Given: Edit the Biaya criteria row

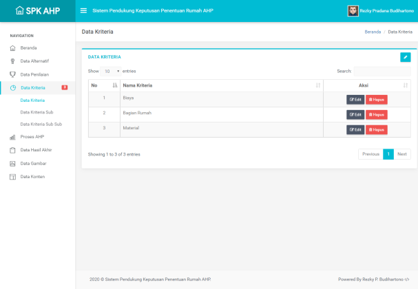Looking at the screenshot, I should pyautogui.click(x=355, y=99).
